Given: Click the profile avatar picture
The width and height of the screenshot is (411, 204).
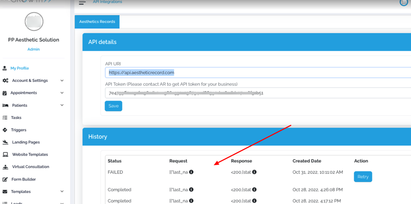Looking at the screenshot, I should (x=34, y=22).
